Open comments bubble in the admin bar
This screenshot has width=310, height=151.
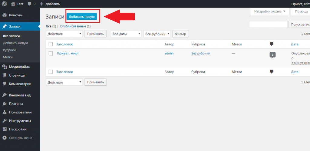(x=30, y=4)
